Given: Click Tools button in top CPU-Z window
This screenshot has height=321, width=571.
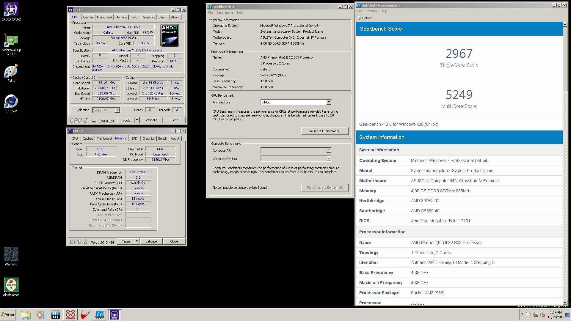Looking at the screenshot, I should [126, 120].
